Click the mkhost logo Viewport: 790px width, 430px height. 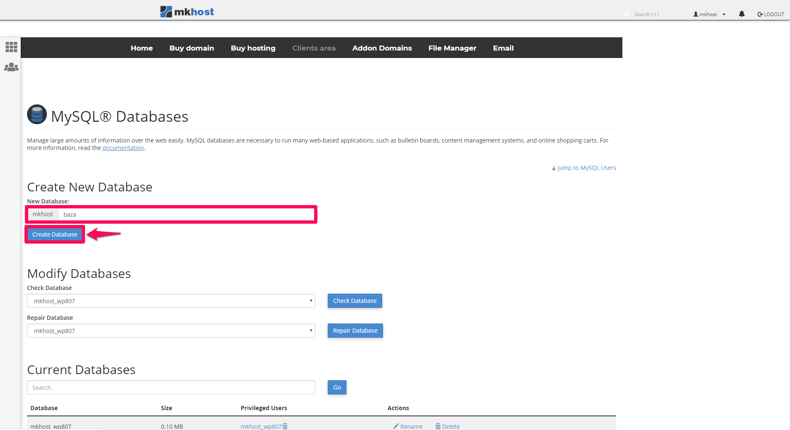[x=187, y=12]
